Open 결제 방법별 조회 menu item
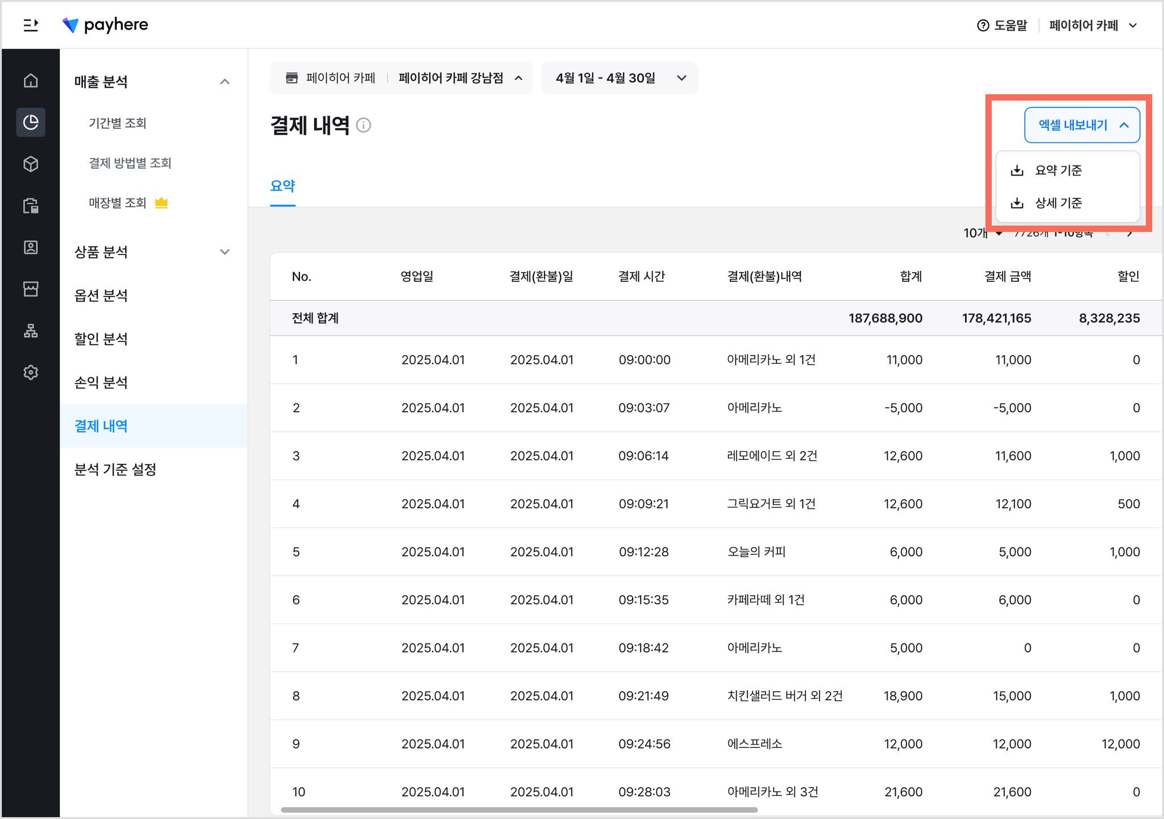The height and width of the screenshot is (819, 1164). [130, 163]
